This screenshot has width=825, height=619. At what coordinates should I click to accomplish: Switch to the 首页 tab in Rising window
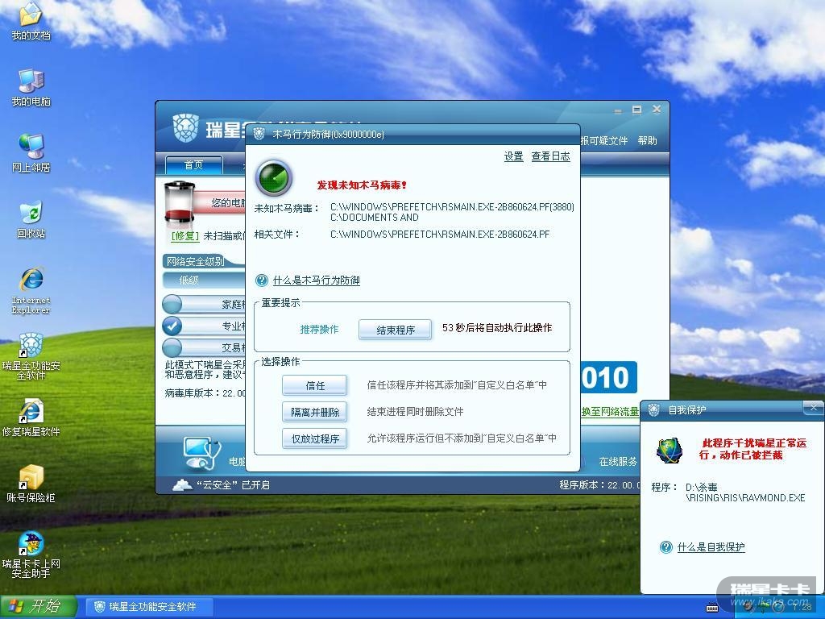point(193,164)
